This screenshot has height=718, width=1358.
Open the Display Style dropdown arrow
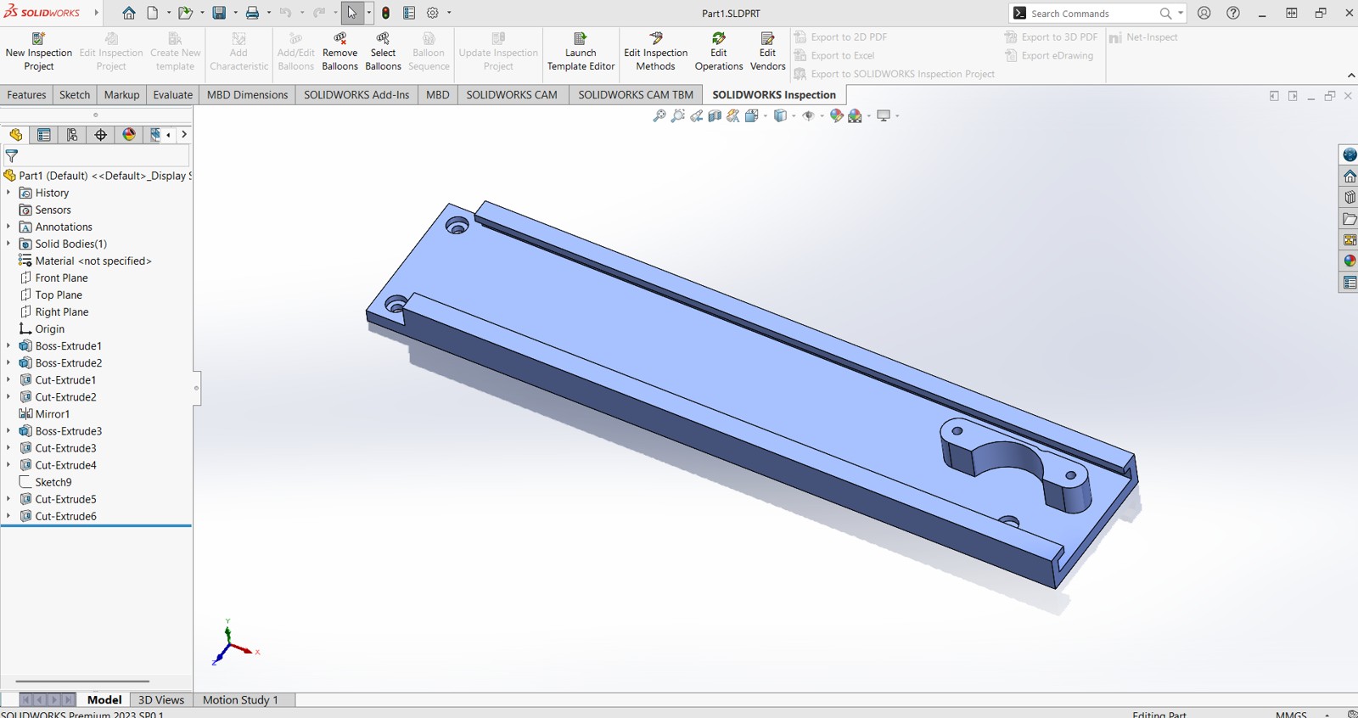tap(794, 115)
